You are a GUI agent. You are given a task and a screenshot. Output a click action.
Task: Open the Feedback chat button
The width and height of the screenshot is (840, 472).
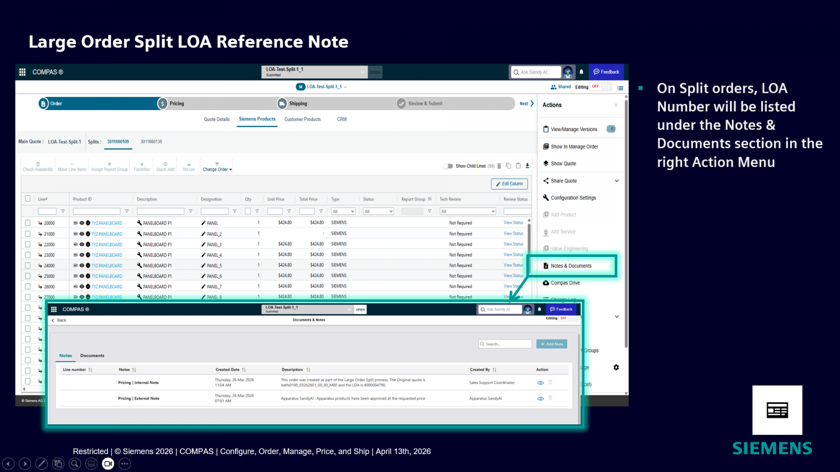point(606,72)
